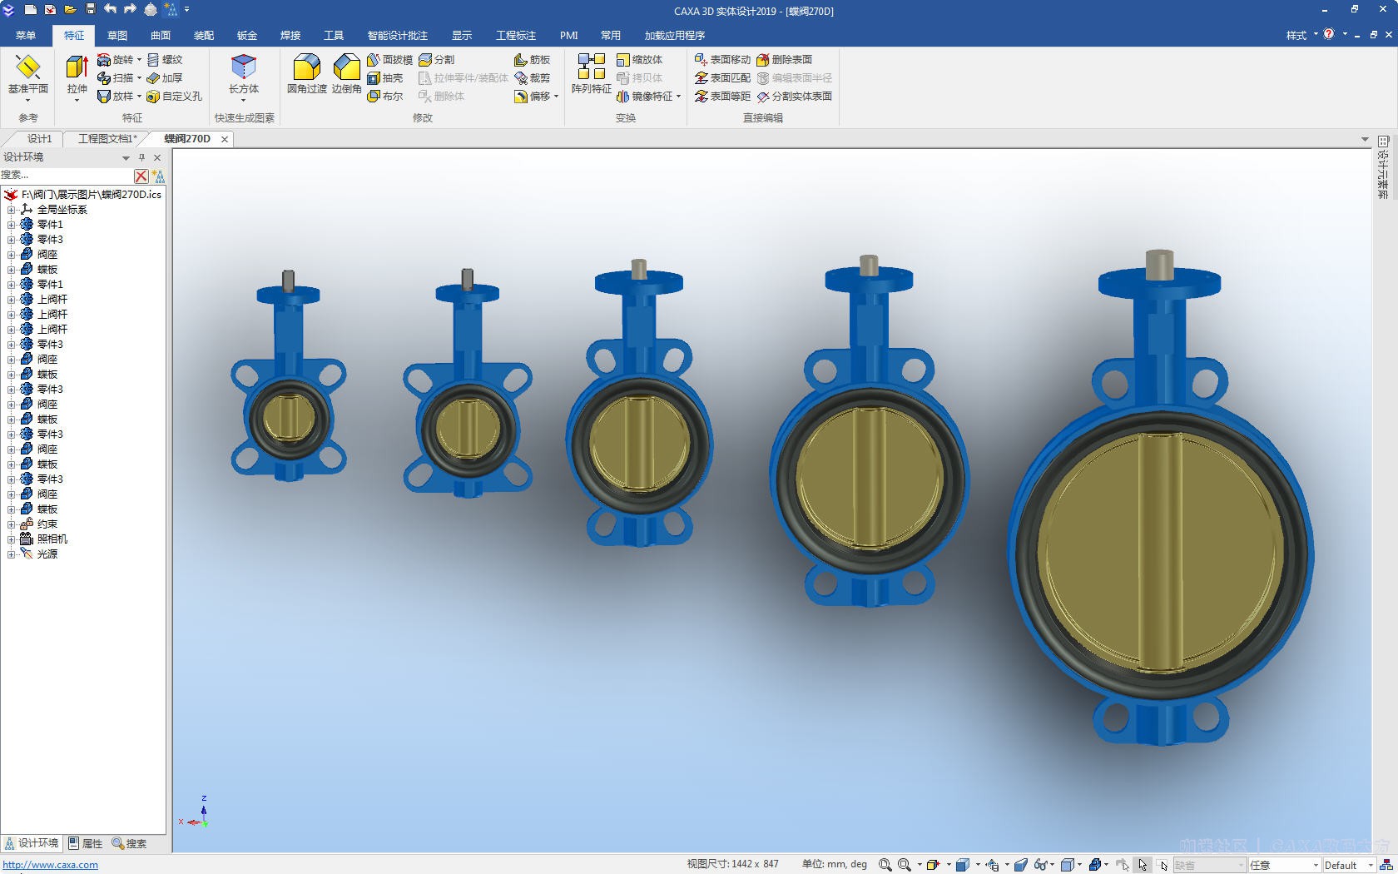This screenshot has width=1398, height=874.
Task: Open the 旋转 dropdown arrow
Action: click(x=139, y=60)
